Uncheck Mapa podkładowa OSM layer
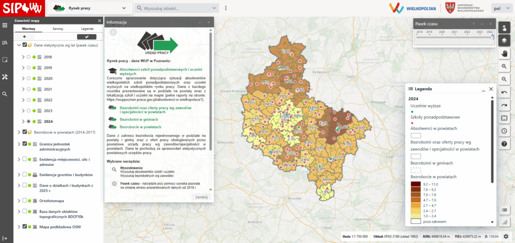Screen dimensions: 515x243 [25, 226]
